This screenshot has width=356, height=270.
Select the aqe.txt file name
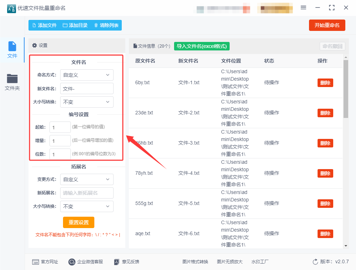point(143,233)
